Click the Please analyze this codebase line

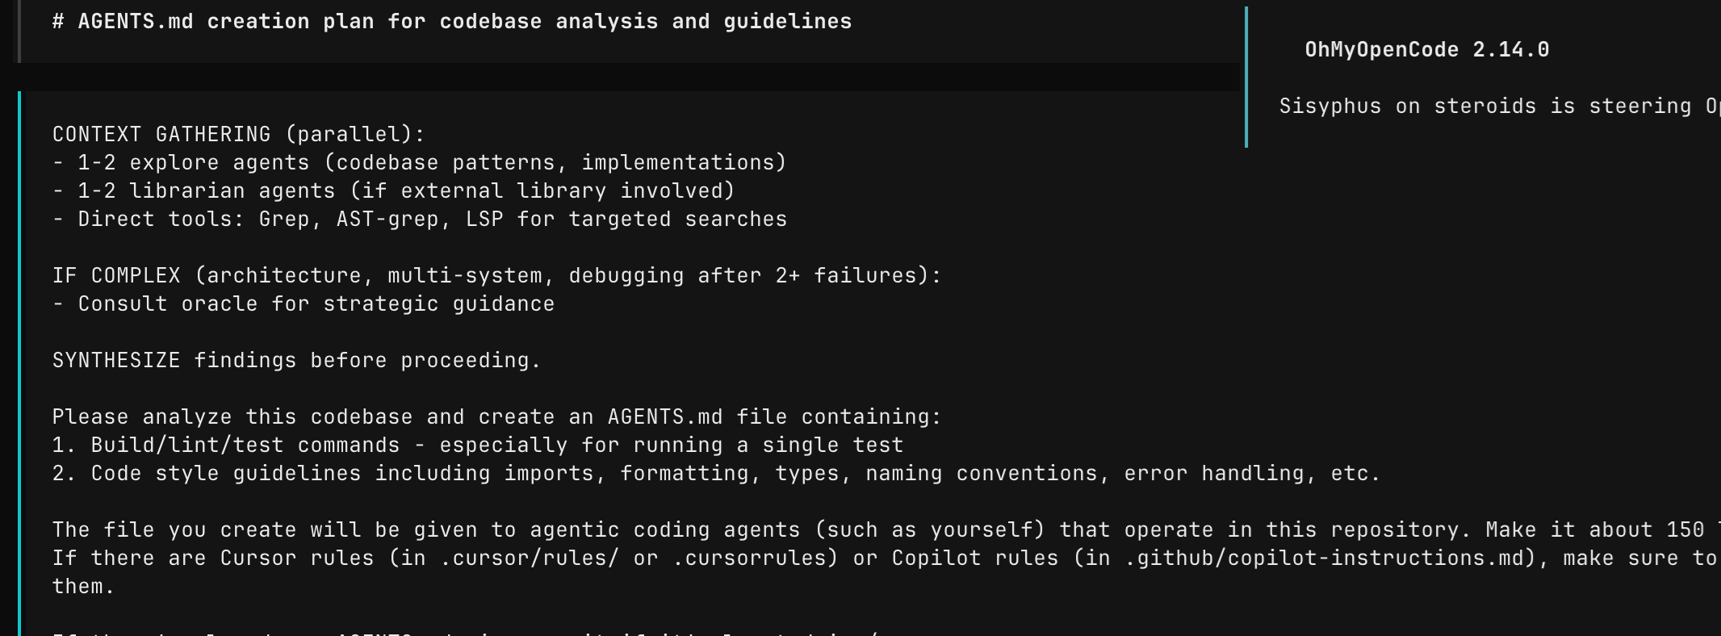(496, 416)
